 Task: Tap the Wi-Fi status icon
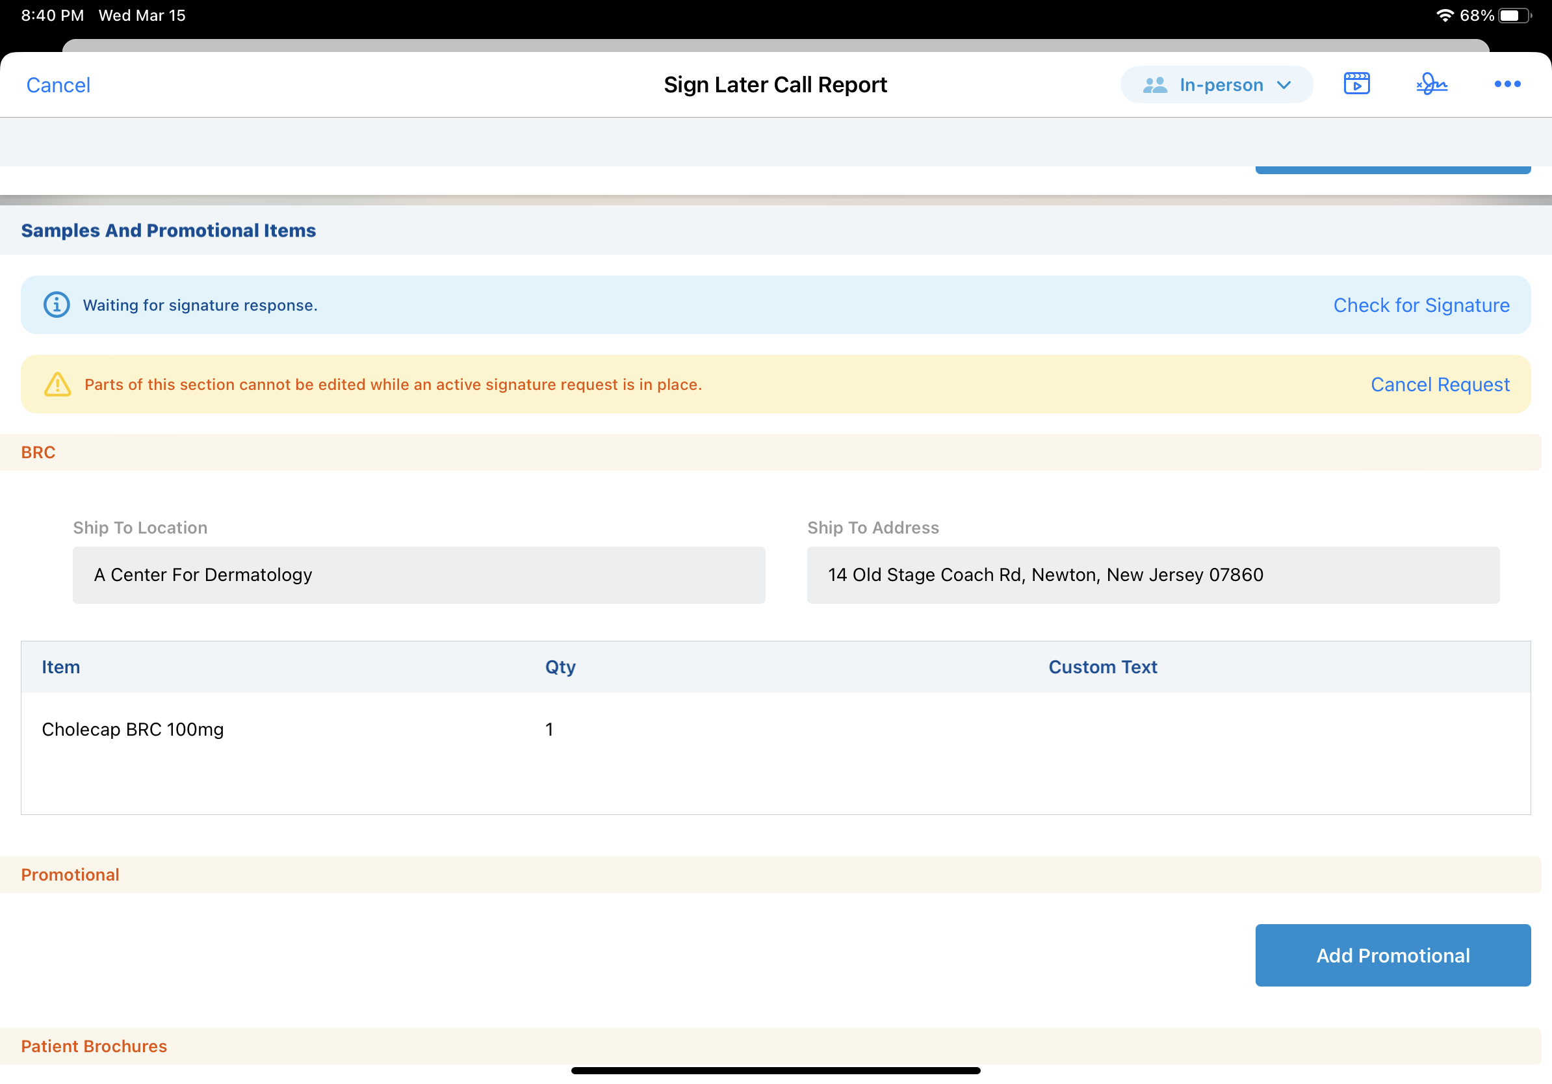1444,15
